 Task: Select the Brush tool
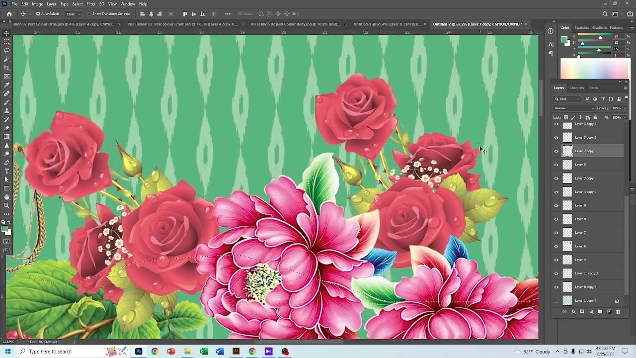[x=6, y=102]
